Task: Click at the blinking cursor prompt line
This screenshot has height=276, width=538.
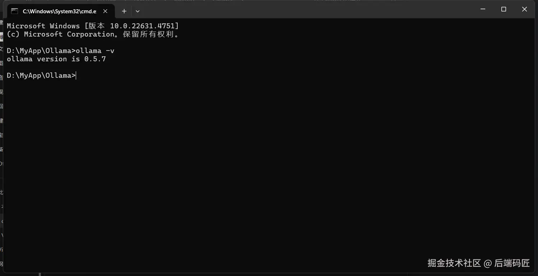Action: tap(41, 75)
